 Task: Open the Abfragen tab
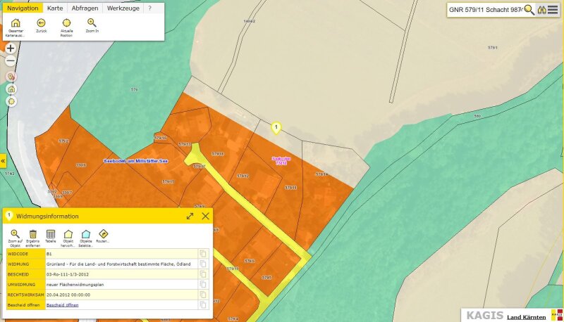pos(84,8)
